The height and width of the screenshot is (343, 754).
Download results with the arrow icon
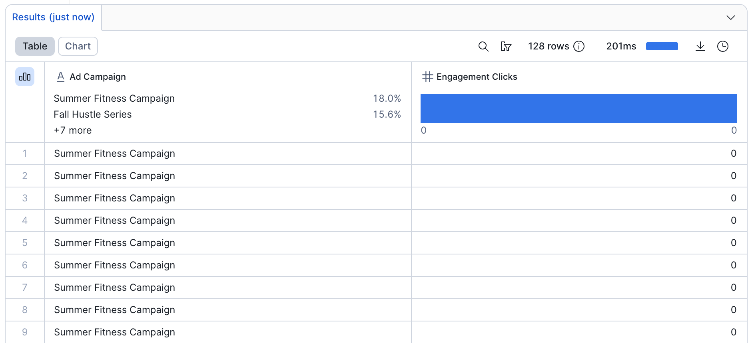pyautogui.click(x=700, y=46)
